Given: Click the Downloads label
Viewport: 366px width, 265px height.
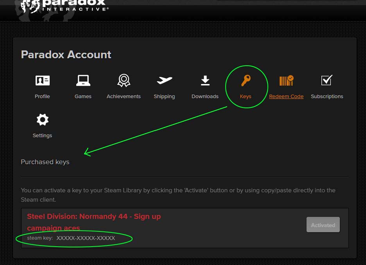Looking at the screenshot, I should pyautogui.click(x=205, y=96).
